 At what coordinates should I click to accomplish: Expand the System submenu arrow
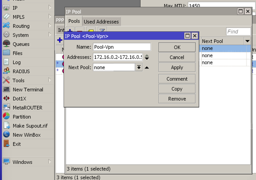pos(50,35)
